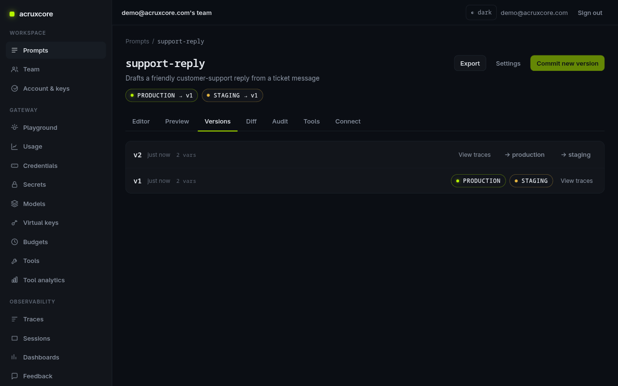This screenshot has width=618, height=386.
Task: Click the Sessions rectangle icon
Action: [14, 338]
